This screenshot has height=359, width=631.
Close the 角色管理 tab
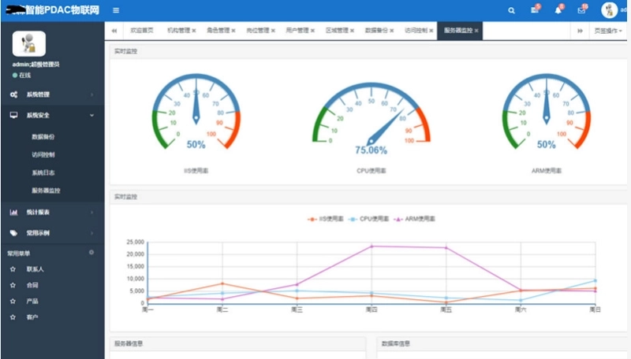(233, 31)
